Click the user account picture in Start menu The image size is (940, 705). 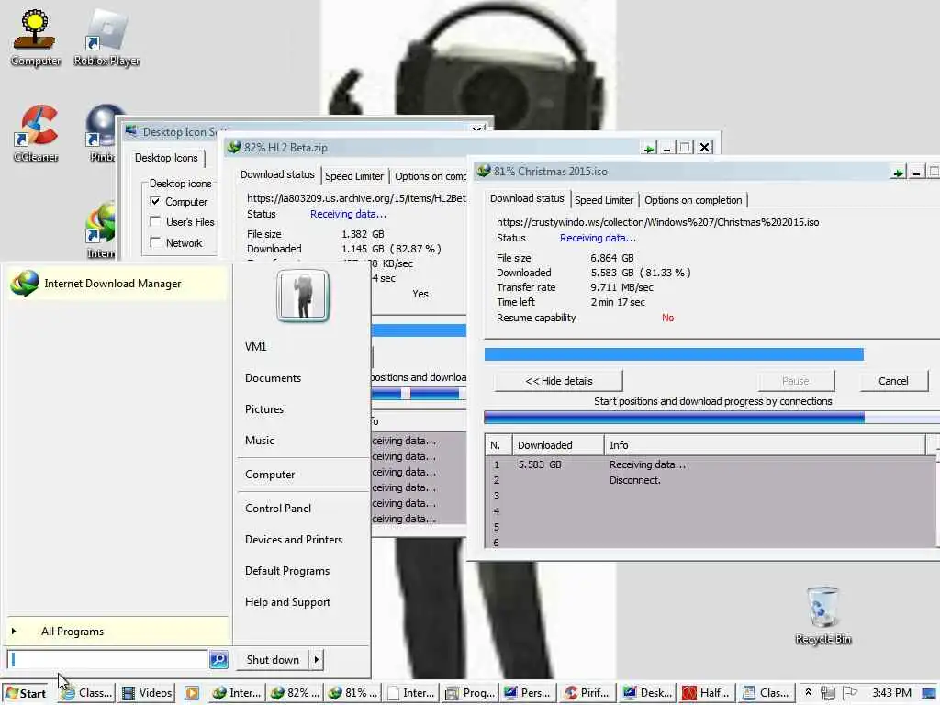point(303,296)
